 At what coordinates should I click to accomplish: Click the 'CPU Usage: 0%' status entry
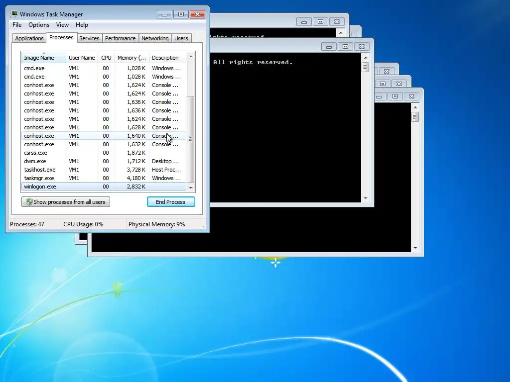[83, 224]
